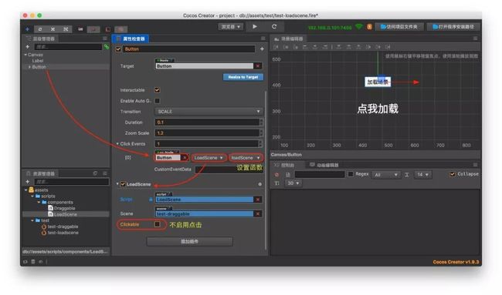The width and height of the screenshot is (502, 295).
Task: Collapse the Click Events section
Action: [117, 144]
